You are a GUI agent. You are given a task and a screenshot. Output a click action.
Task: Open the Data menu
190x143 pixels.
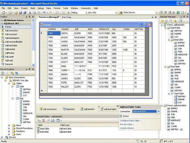49,8
